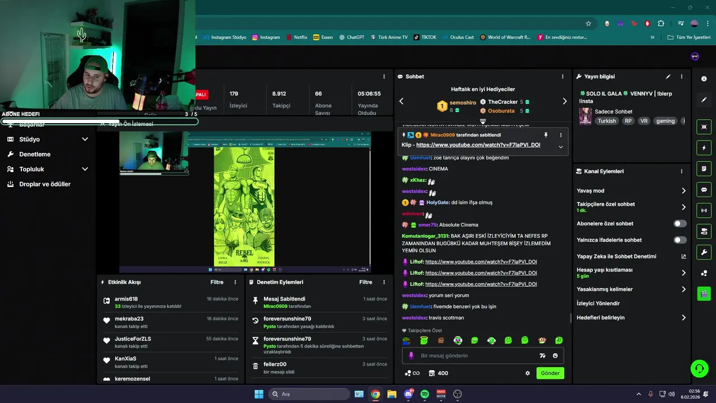Open the Yayın bilgisi three-dot menu

681,77
